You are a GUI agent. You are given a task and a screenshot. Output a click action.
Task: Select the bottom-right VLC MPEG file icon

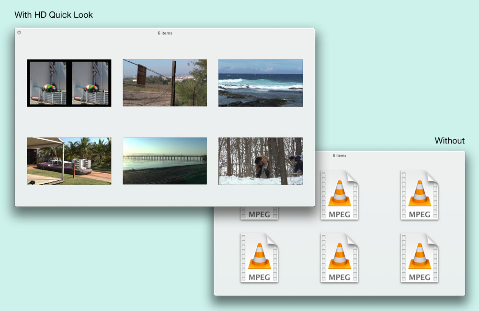[x=419, y=257]
